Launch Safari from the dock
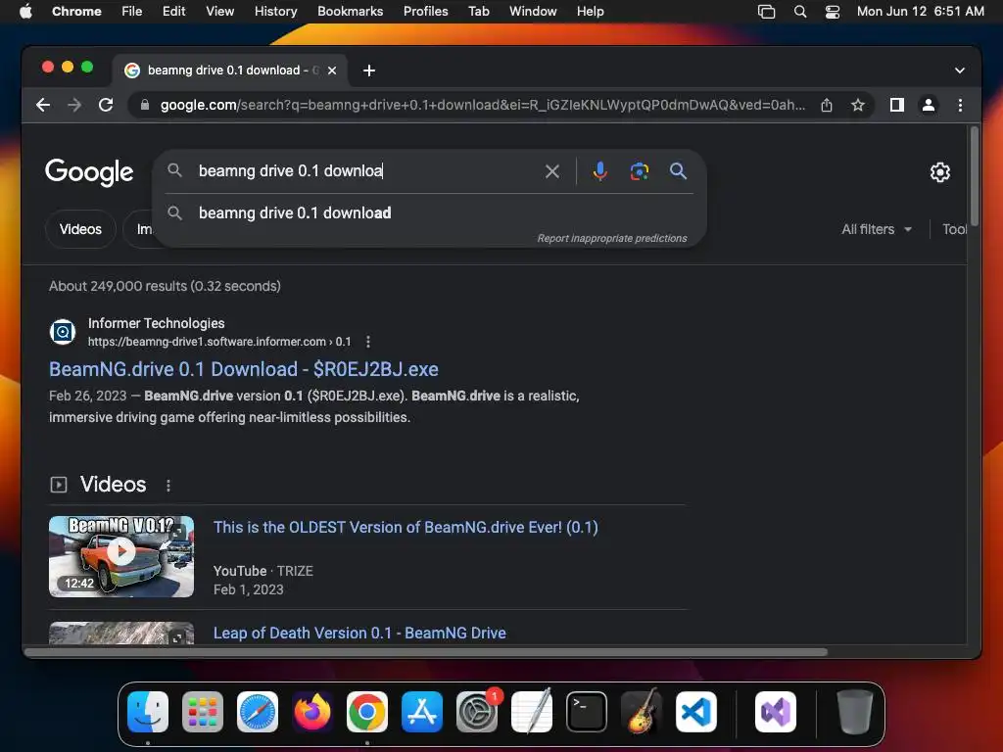 coord(258,712)
